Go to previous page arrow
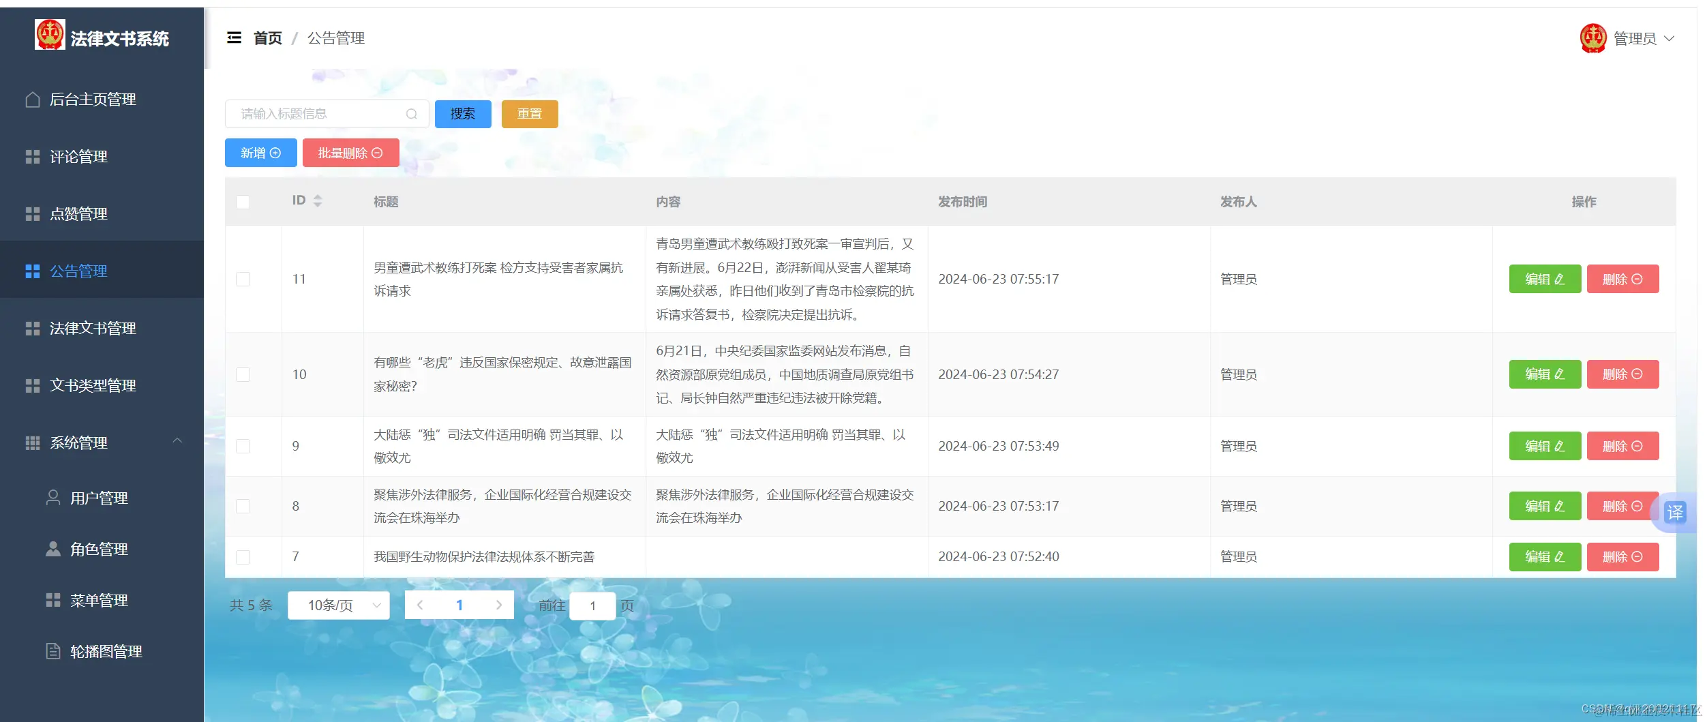The height and width of the screenshot is (722, 1707). 420,605
